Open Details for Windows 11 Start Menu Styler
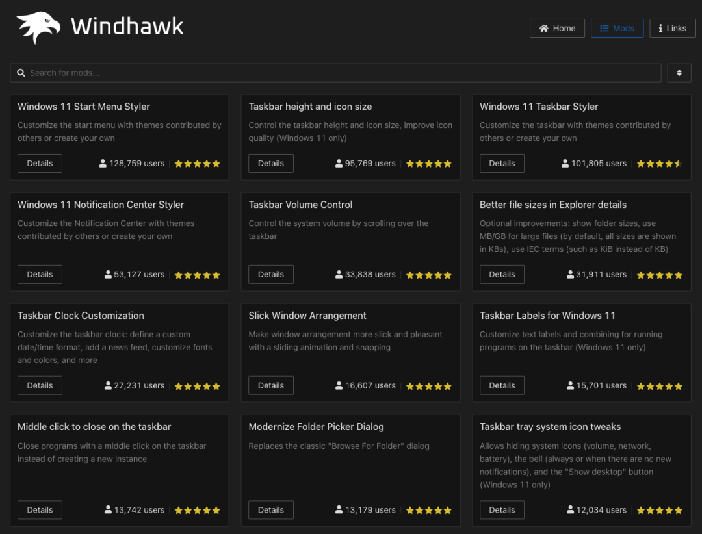The width and height of the screenshot is (702, 534). [x=40, y=163]
